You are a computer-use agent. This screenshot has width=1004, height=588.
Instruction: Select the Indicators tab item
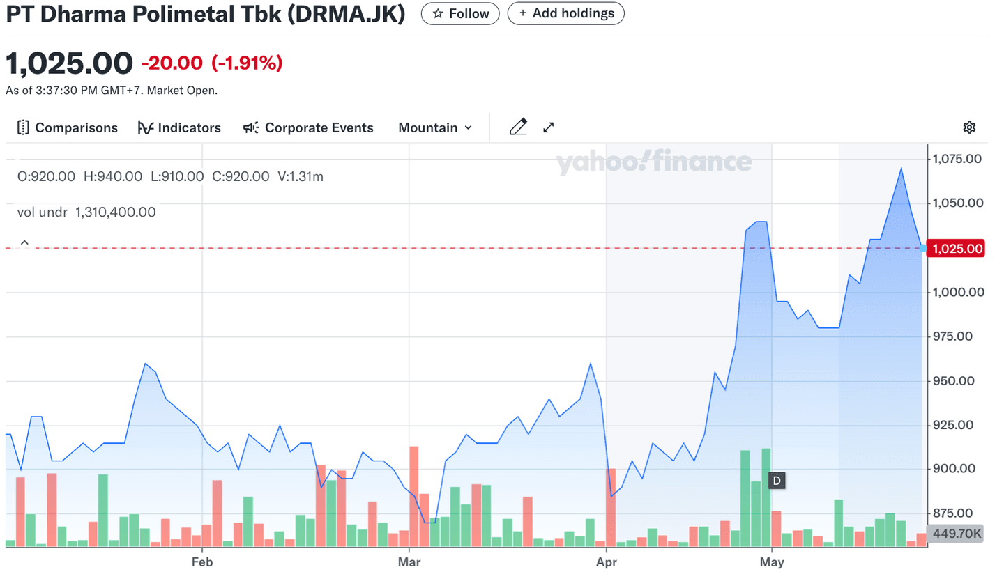pyautogui.click(x=179, y=127)
